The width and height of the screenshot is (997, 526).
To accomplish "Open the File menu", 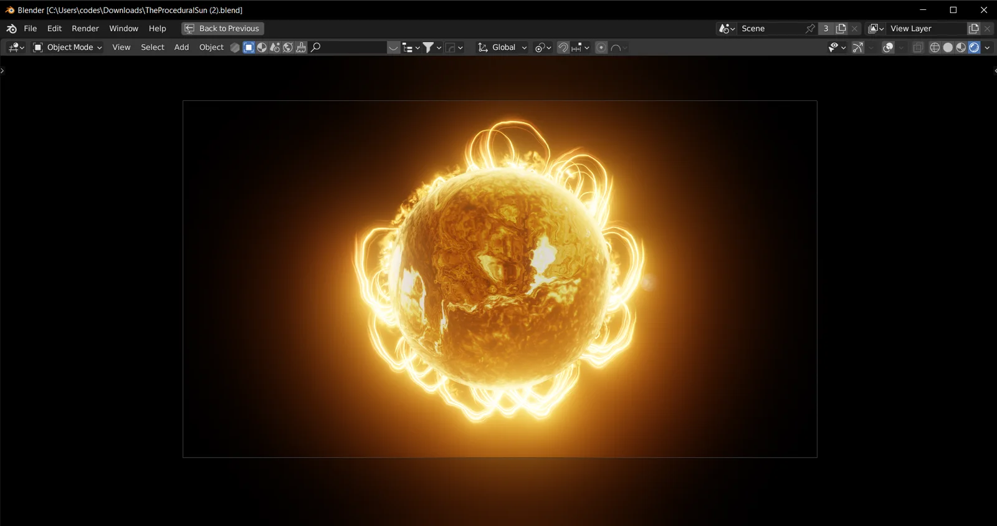I will coord(31,29).
